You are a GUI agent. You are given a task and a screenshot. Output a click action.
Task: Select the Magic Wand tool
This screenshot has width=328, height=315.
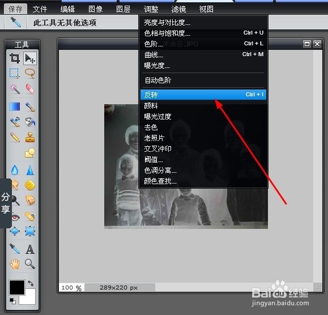point(15,89)
